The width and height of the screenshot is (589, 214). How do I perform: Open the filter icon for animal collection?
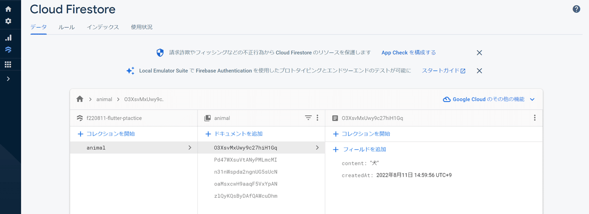(308, 118)
